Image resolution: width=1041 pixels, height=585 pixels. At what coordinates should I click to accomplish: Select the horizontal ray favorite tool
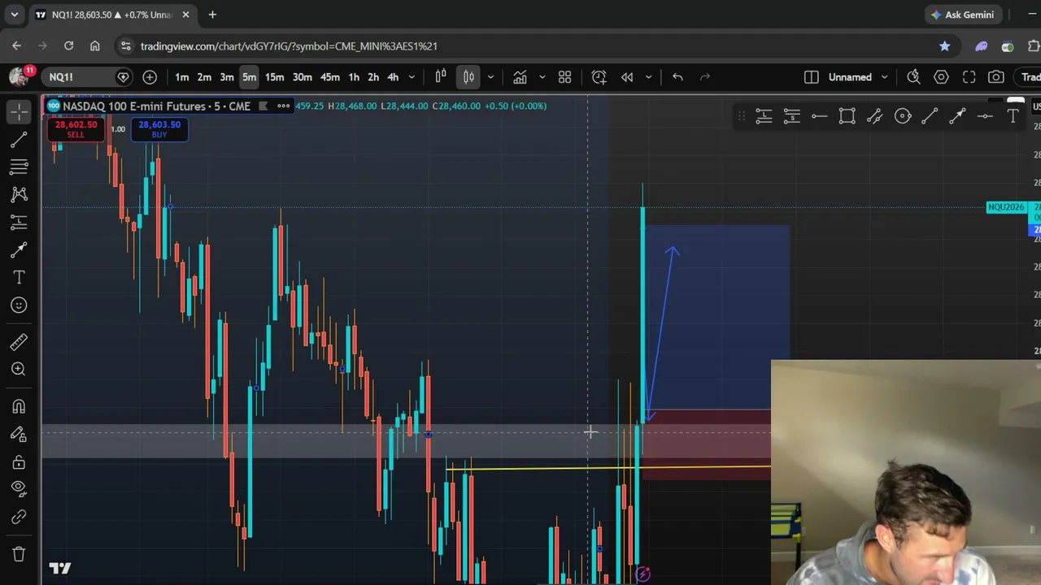[x=819, y=117]
